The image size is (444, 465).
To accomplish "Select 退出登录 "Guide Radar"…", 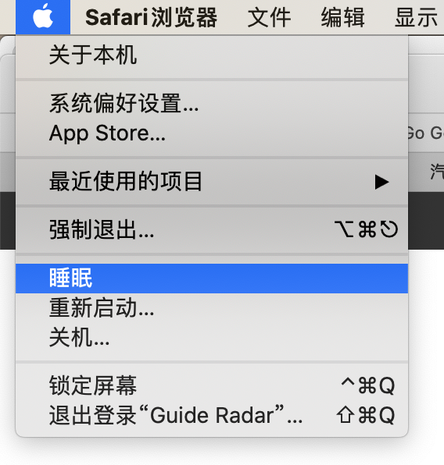I will [212, 416].
